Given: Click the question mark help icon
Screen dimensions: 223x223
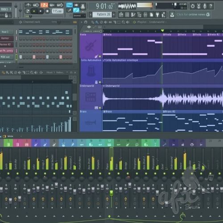Looking at the screenshot, I should pyautogui.click(x=211, y=6).
